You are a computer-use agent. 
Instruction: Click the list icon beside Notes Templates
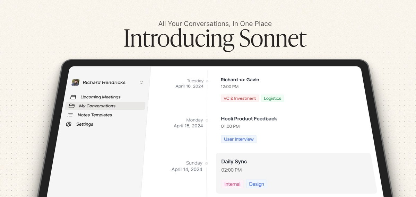click(70, 115)
